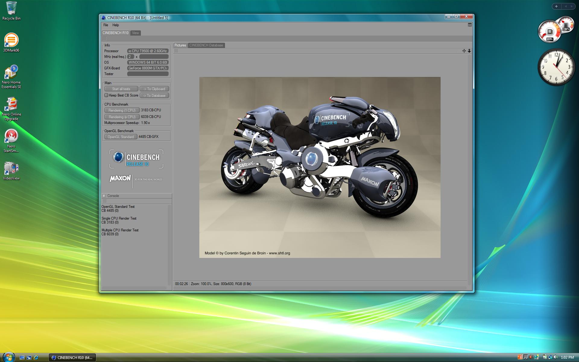Open the Recycle Bin desktop icon
The width and height of the screenshot is (579, 362).
coord(11,11)
